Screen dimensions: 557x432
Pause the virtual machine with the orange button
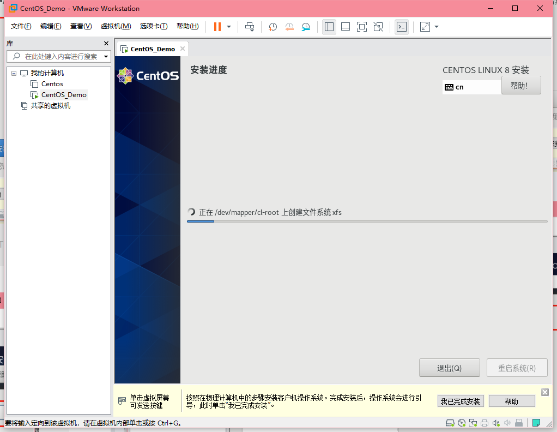(x=217, y=27)
